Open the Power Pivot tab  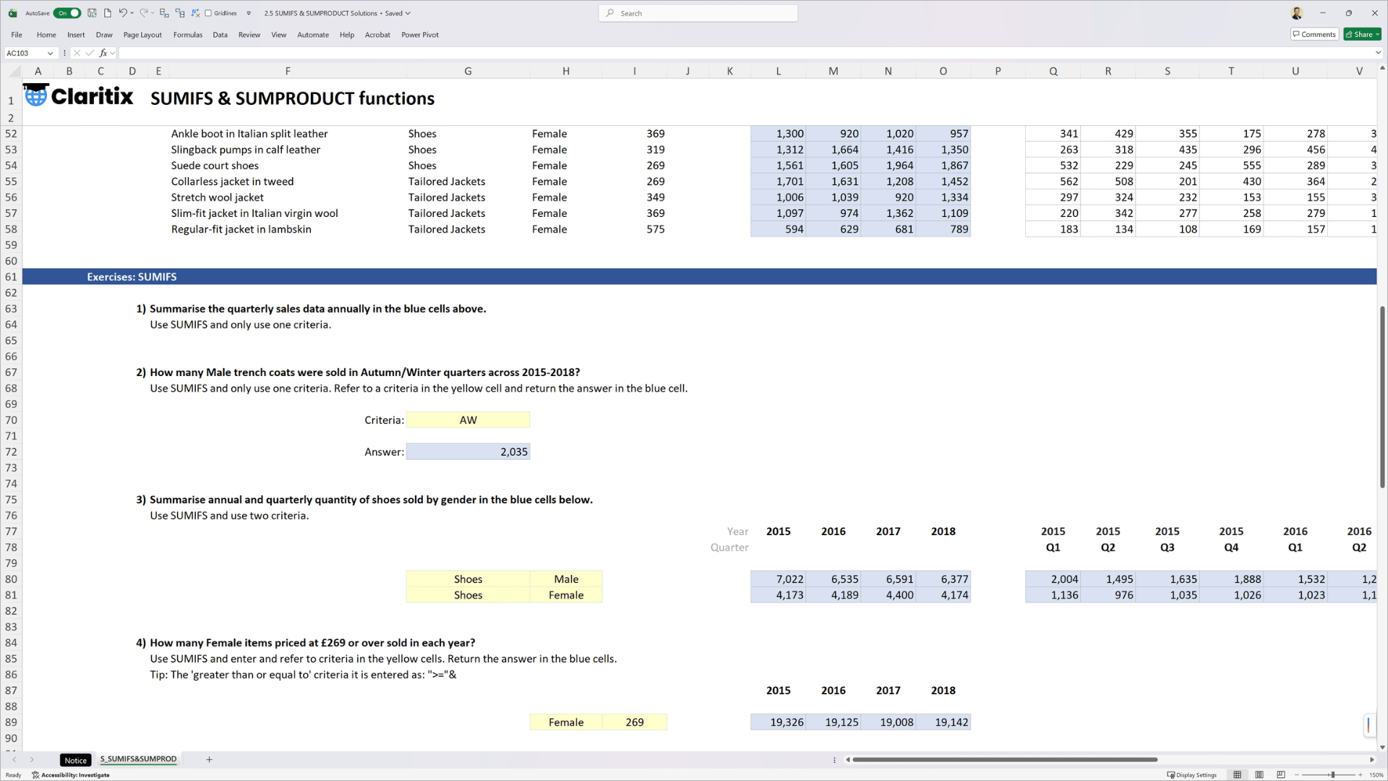point(420,35)
